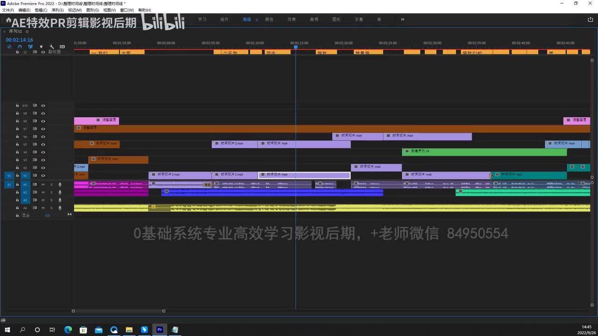Open 窗口(W) menu
The image size is (598, 336).
(x=127, y=10)
